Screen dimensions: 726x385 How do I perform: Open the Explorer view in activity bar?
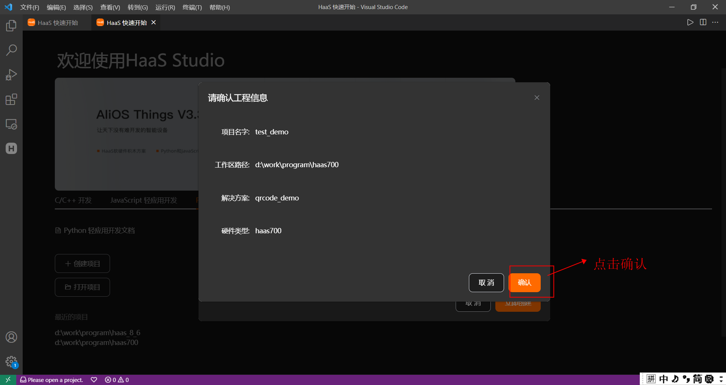[x=11, y=26]
